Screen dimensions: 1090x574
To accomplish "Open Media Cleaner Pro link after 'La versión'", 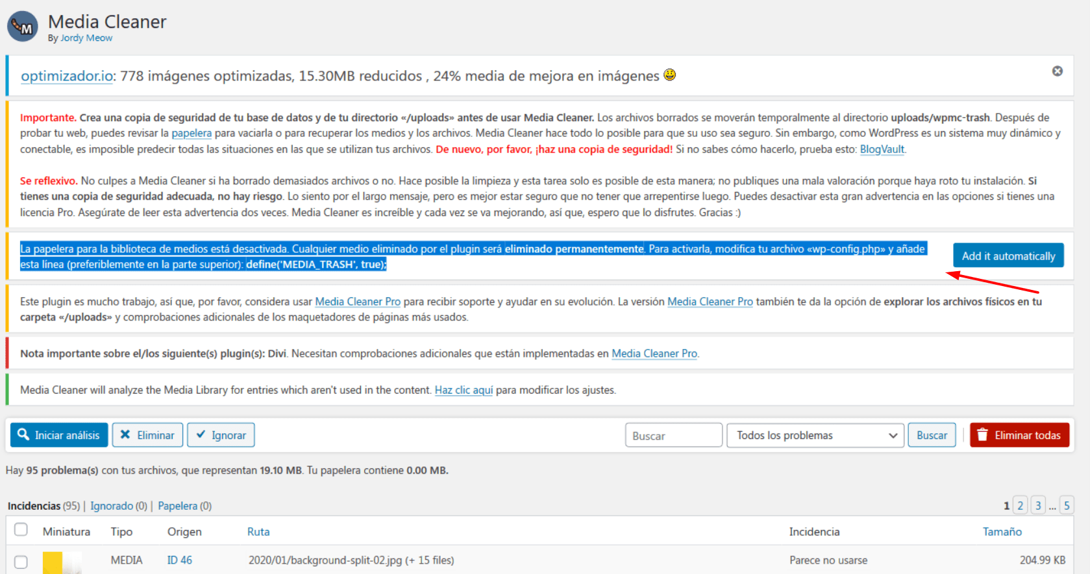I will (710, 302).
